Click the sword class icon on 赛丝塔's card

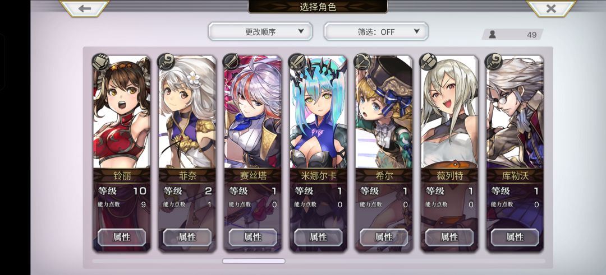(232, 62)
